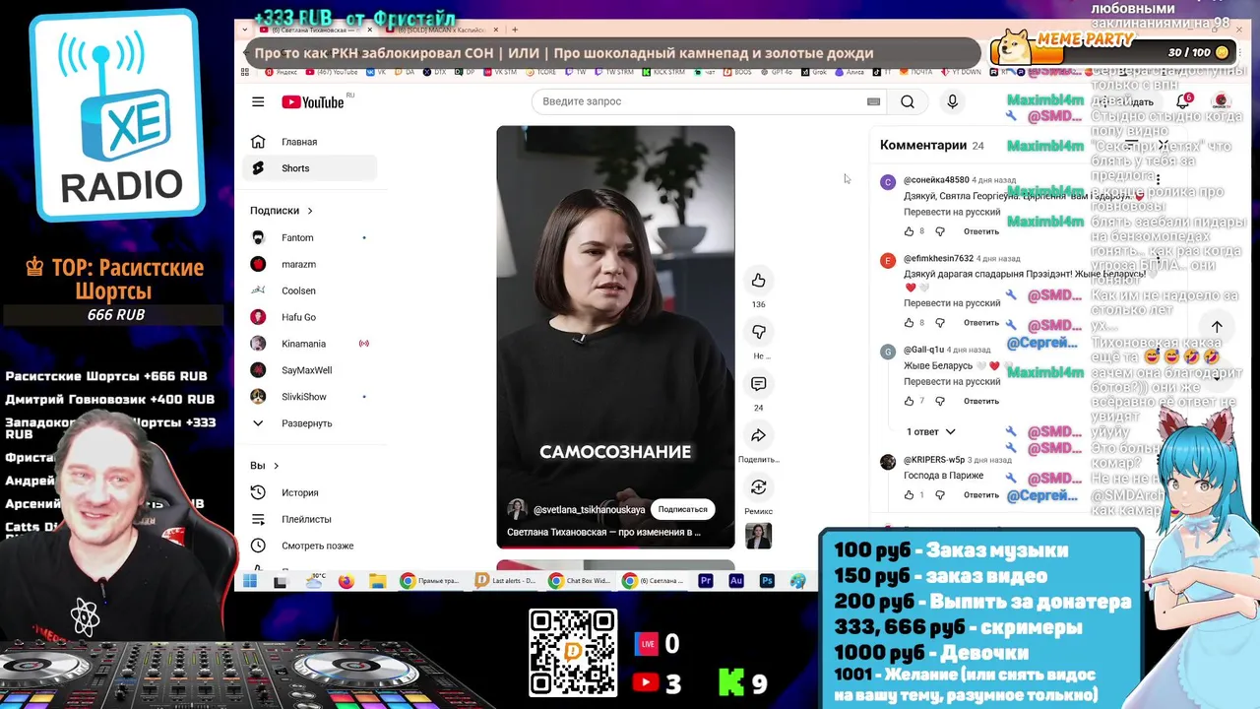This screenshot has width=1260, height=709.
Task: Open a new browser tab with plus
Action: click(x=515, y=30)
